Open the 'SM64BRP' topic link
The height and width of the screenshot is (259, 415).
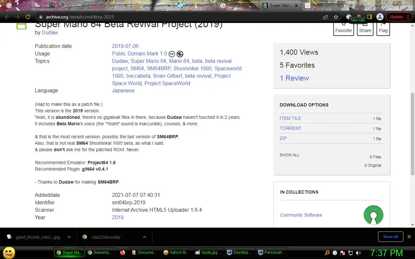tap(159, 68)
